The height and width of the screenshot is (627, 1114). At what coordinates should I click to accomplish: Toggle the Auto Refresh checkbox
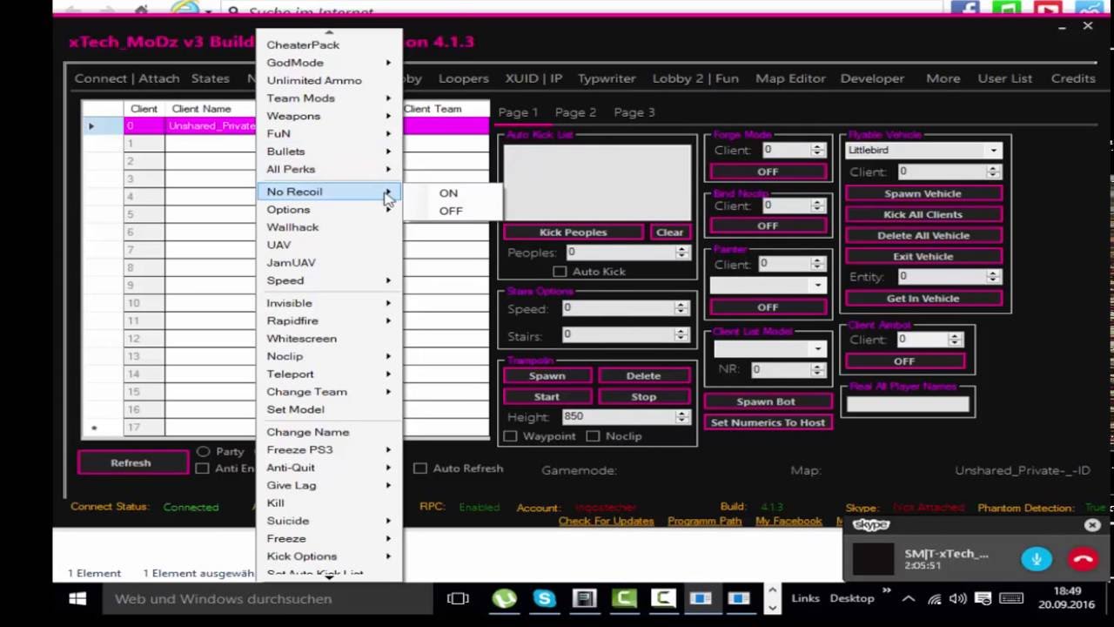(x=420, y=469)
